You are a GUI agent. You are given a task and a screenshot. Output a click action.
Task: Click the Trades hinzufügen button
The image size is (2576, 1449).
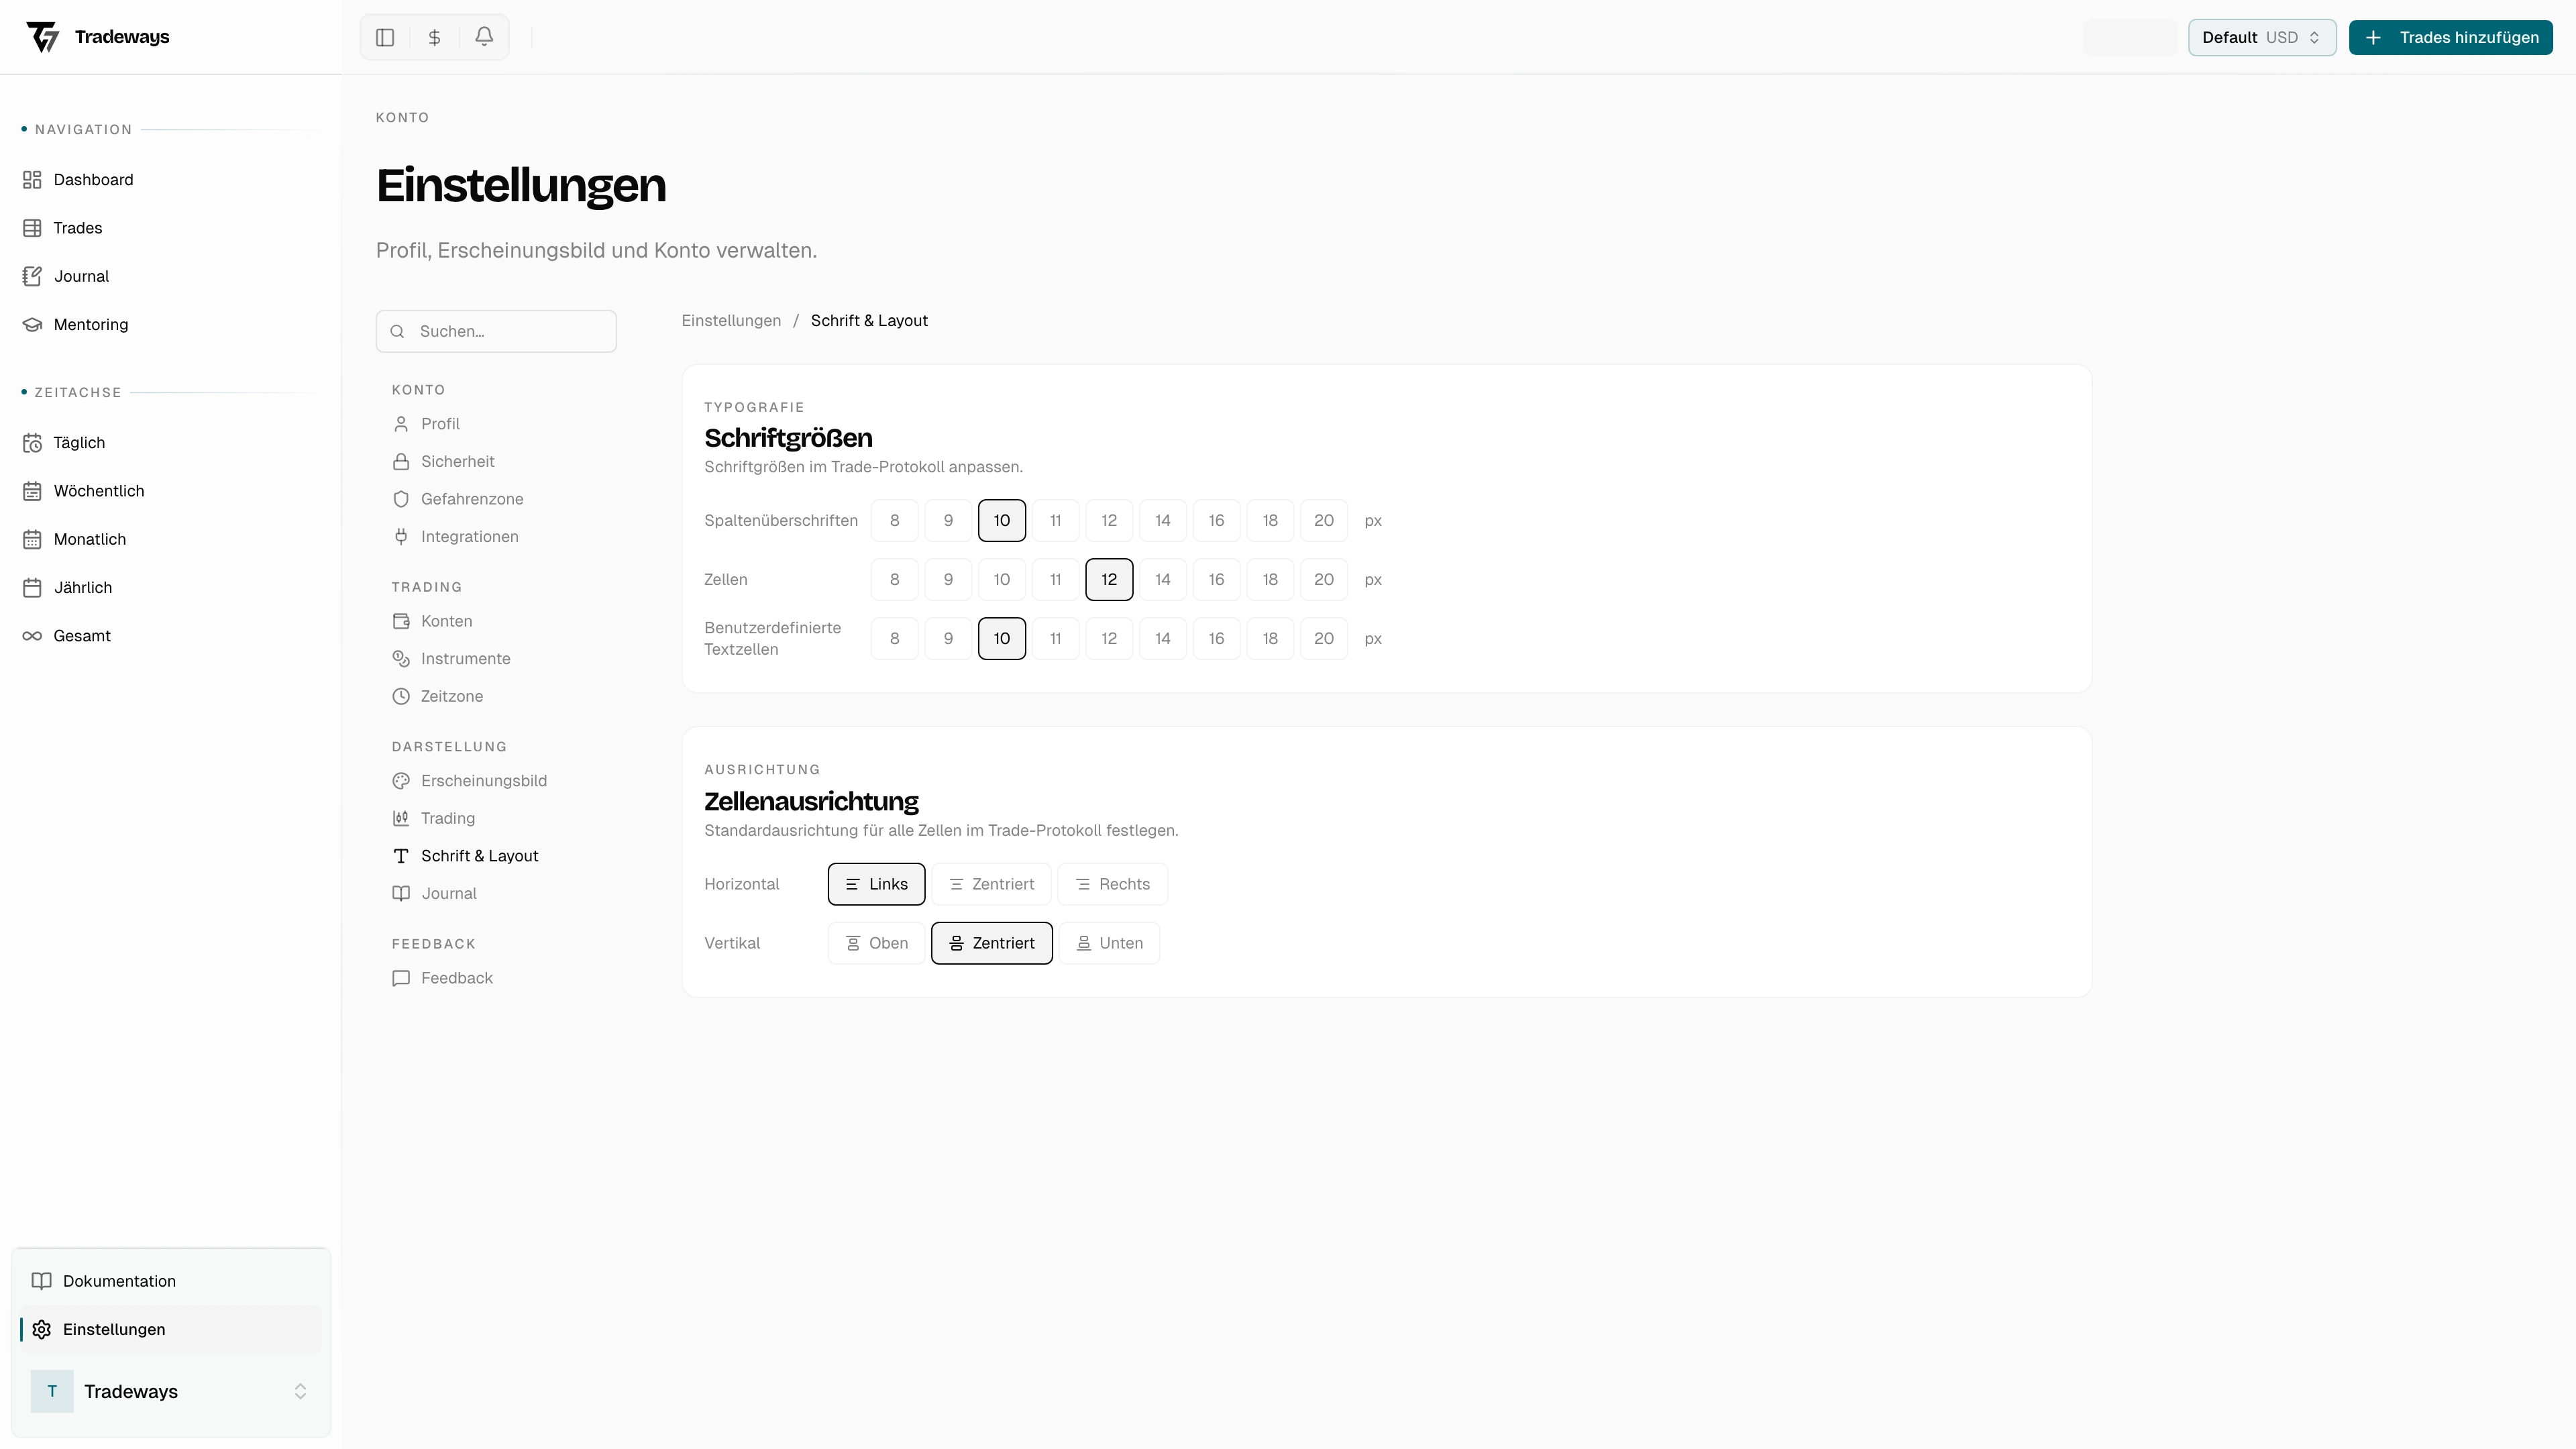tap(2451, 37)
